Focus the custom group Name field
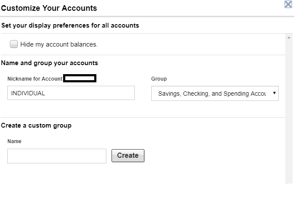 (57, 156)
